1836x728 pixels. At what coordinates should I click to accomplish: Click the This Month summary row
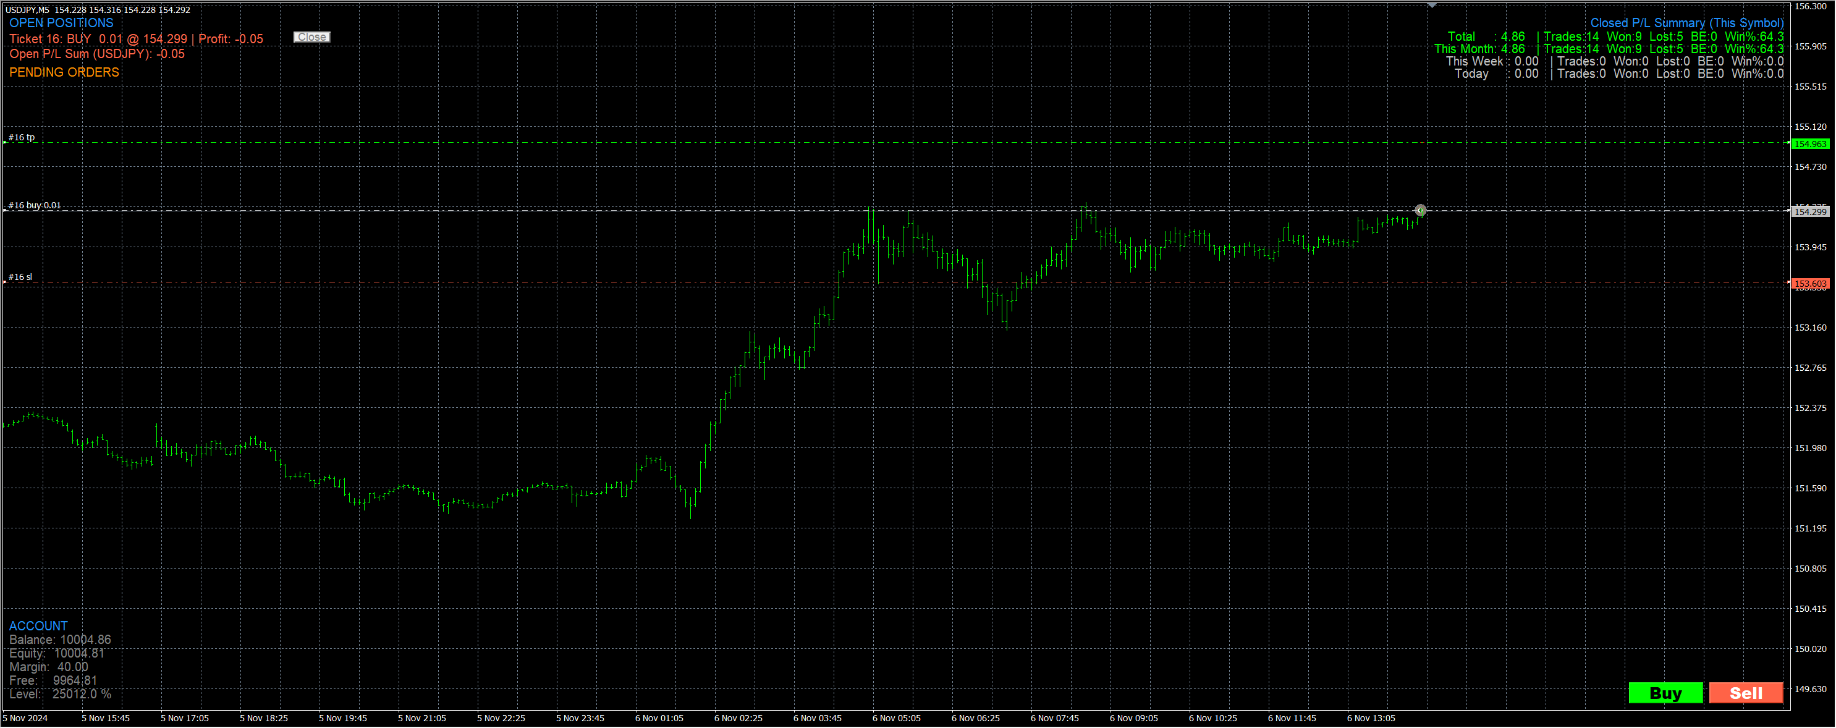(1608, 49)
